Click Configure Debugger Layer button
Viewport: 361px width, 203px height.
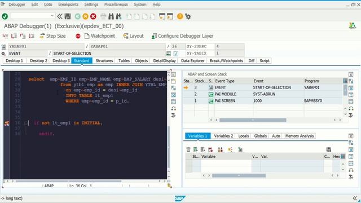(x=182, y=36)
